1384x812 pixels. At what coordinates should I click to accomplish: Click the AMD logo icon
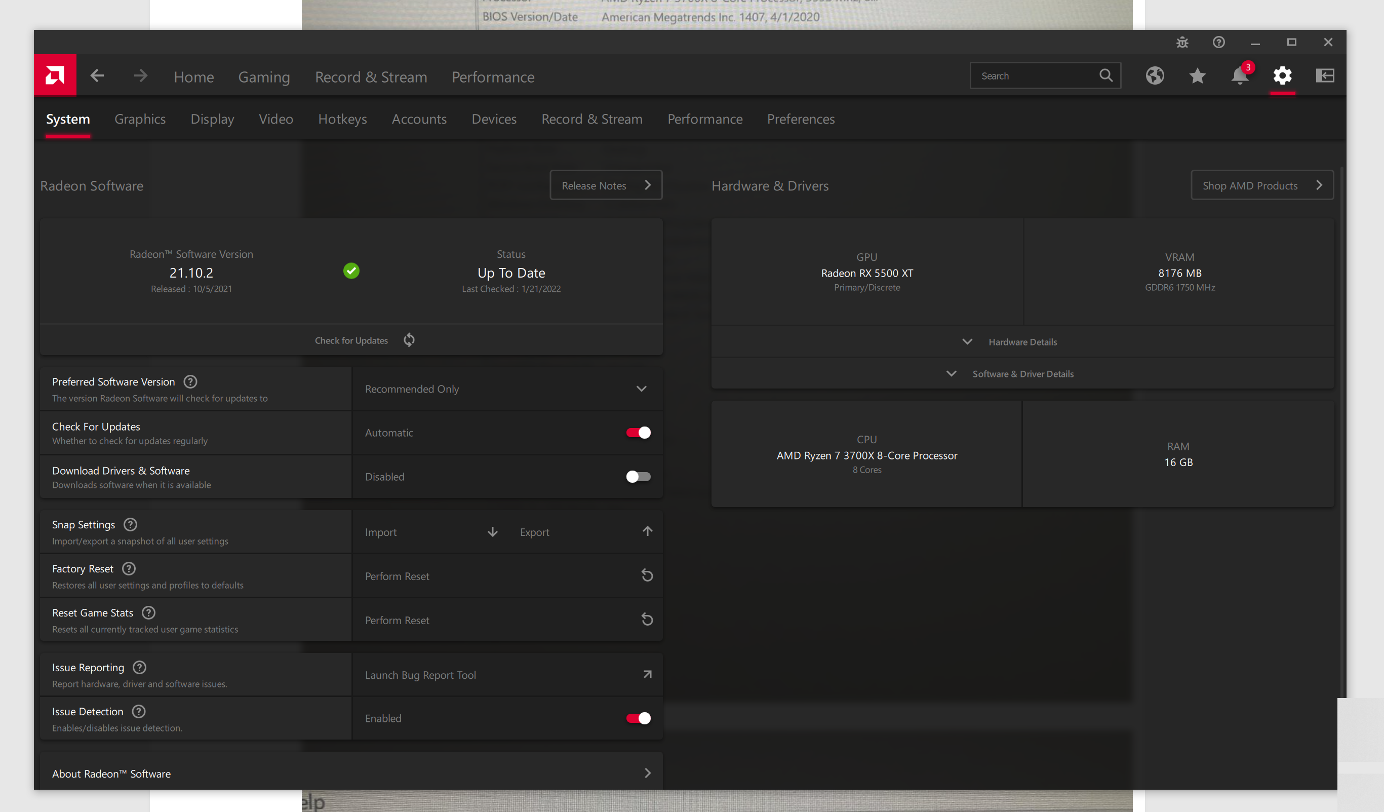(55, 75)
